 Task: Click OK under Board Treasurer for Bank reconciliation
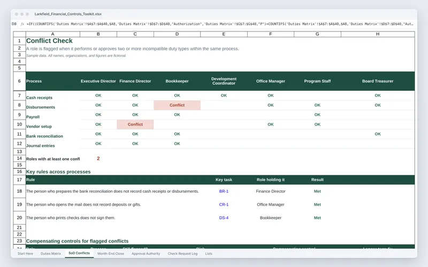tap(378, 134)
